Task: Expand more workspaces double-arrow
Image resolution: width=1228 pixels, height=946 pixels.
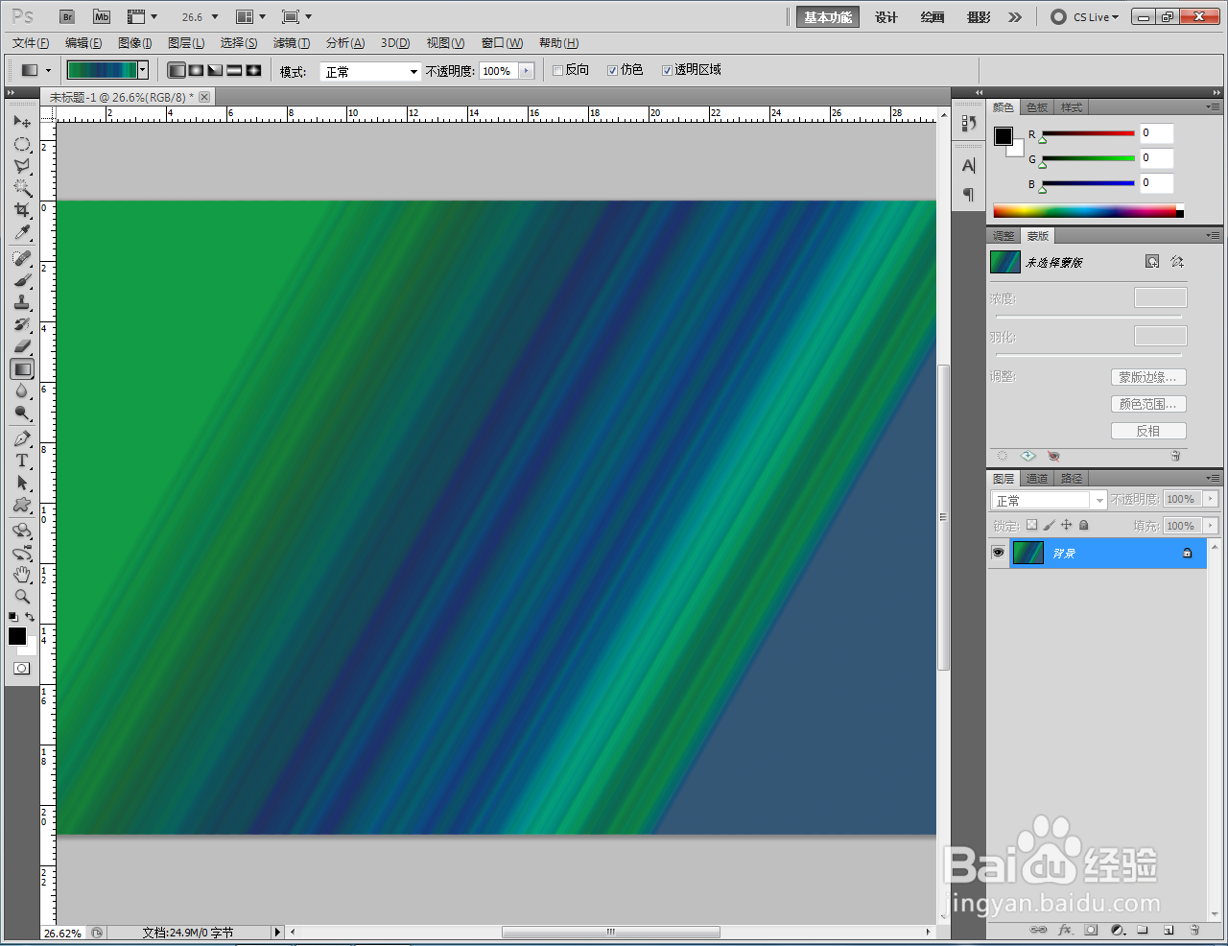Action: (1015, 17)
